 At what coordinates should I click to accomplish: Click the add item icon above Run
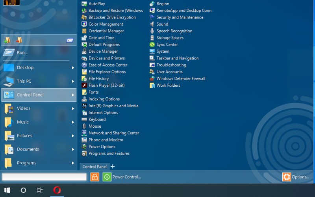pyautogui.click(x=7, y=40)
